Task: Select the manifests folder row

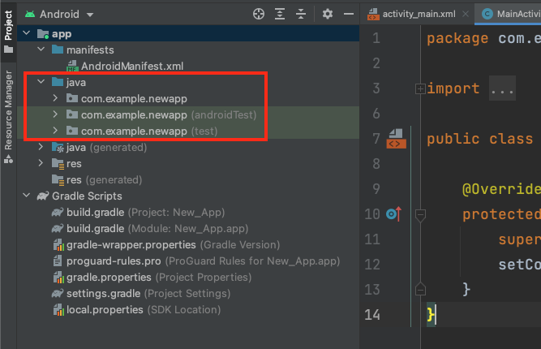Action: pyautogui.click(x=188, y=50)
